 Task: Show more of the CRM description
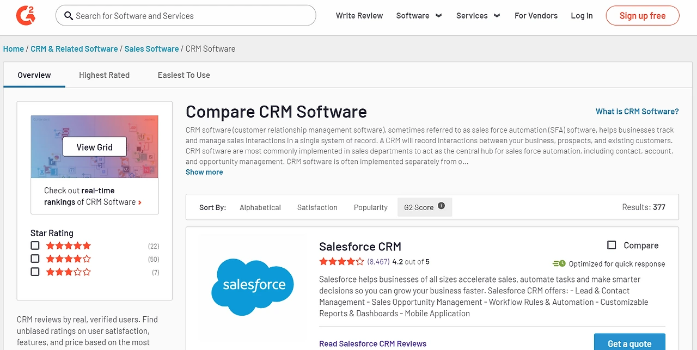coord(204,172)
